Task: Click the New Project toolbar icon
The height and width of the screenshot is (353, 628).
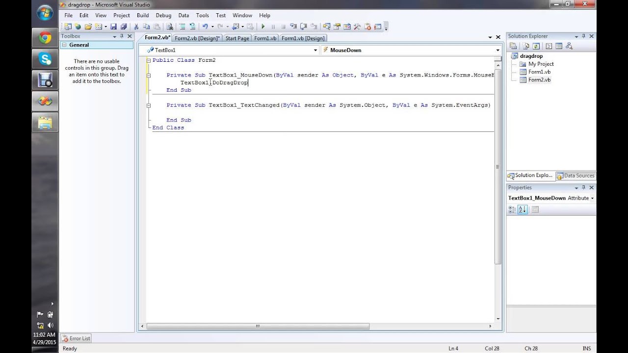Action: (68, 27)
